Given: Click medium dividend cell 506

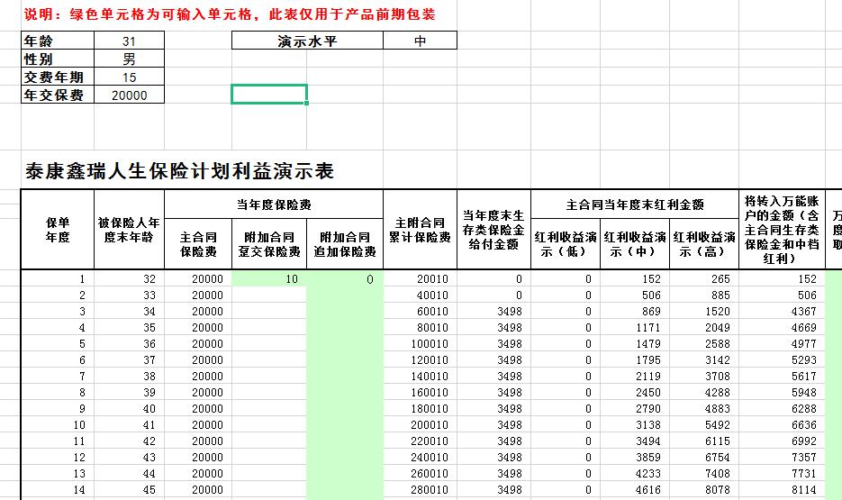Looking at the screenshot, I should click(x=635, y=295).
